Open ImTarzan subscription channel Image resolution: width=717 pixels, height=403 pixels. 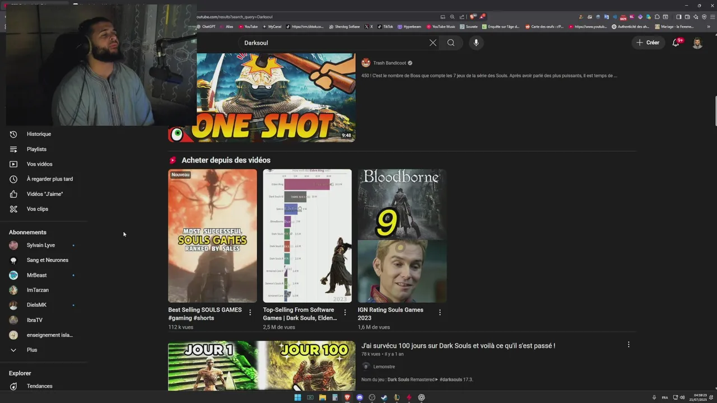pos(38,290)
